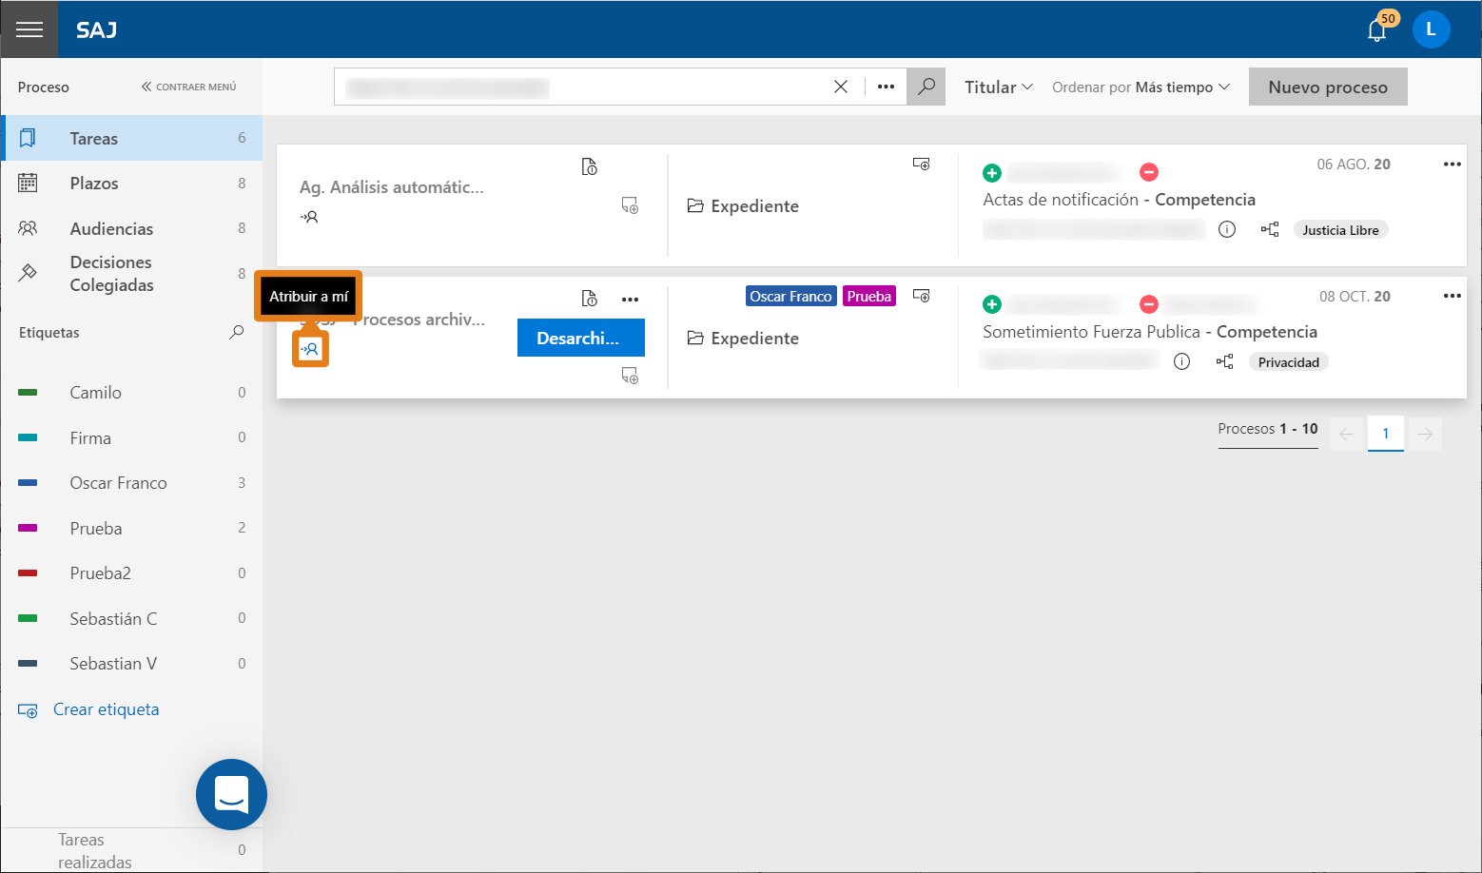This screenshot has height=873, width=1482.
Task: Click add note icon in Ag. Análisis row
Action: [630, 205]
